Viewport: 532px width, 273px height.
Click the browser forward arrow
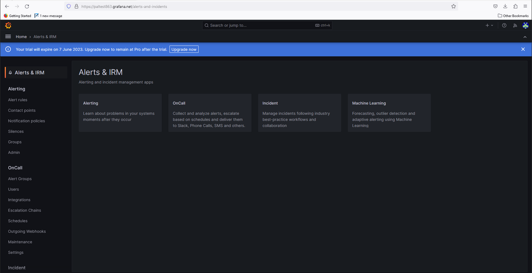pyautogui.click(x=17, y=6)
